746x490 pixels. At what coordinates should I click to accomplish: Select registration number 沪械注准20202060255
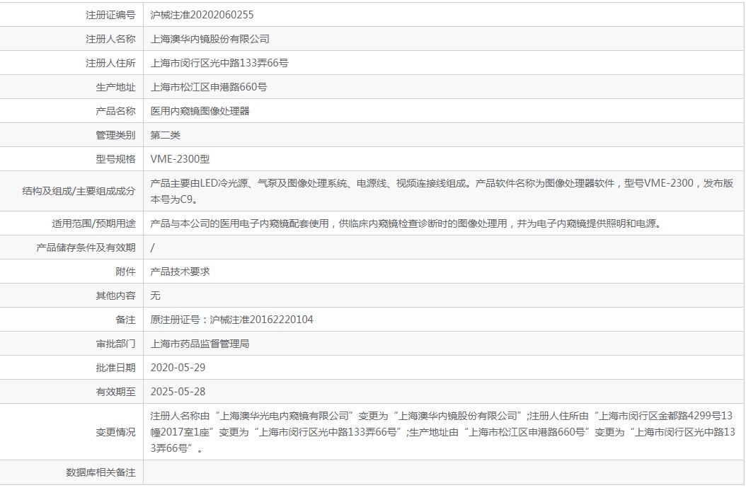click(202, 15)
